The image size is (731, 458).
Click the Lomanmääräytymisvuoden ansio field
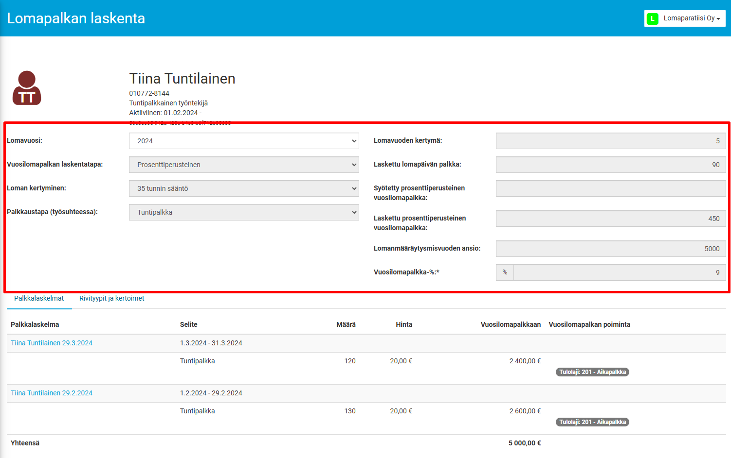click(611, 249)
